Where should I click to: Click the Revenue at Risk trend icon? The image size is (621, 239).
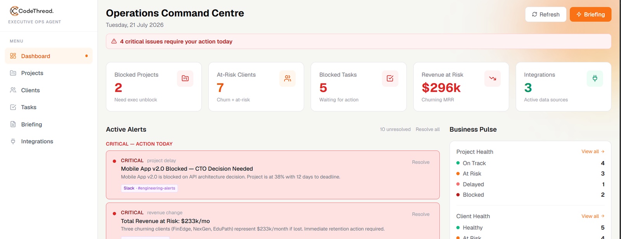tap(493, 78)
